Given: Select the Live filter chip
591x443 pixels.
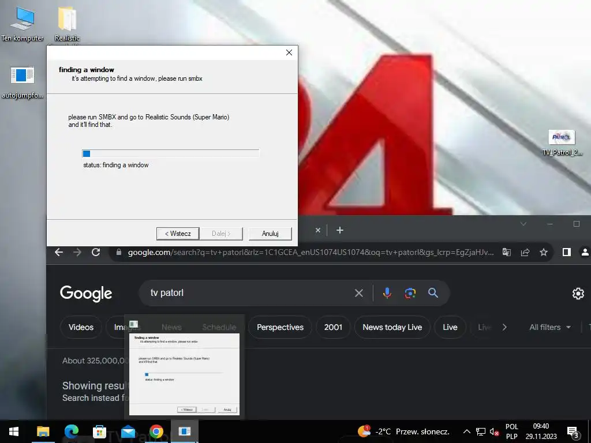Looking at the screenshot, I should point(450,327).
